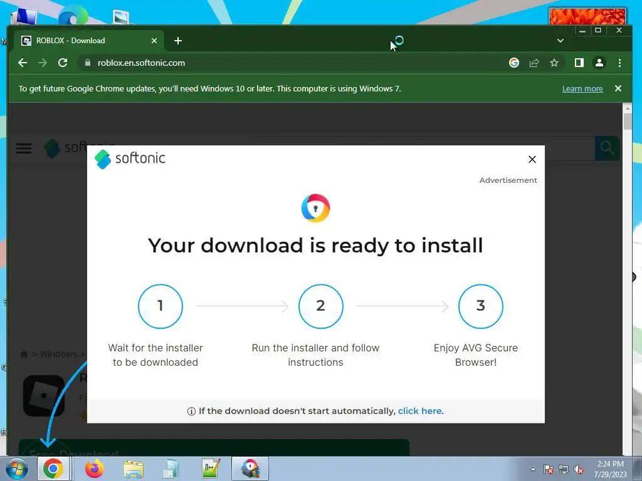Open the clock showing 2:24 PM
The width and height of the screenshot is (642, 481).
(x=610, y=469)
